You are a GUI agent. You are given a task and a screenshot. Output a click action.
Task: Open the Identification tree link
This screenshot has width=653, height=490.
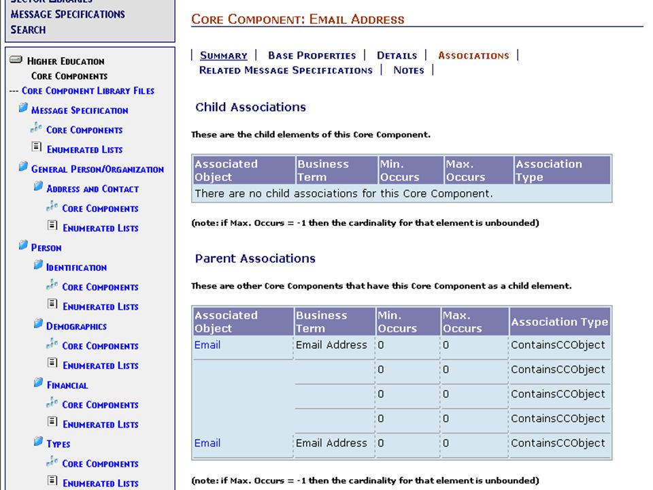coord(77,267)
